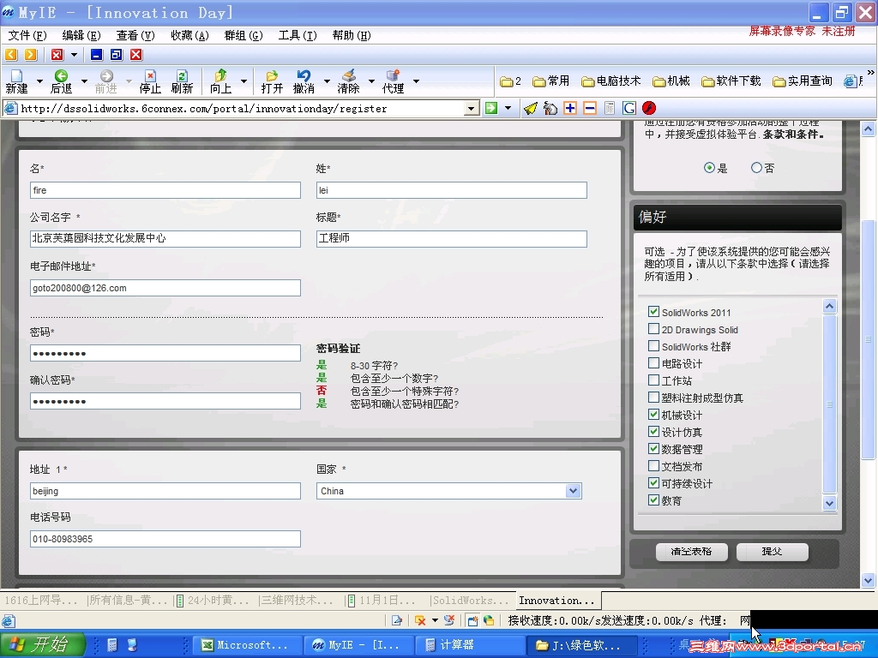Switch to the SolidWorks... browser tab
Image resolution: width=878 pixels, height=658 pixels.
pos(471,601)
